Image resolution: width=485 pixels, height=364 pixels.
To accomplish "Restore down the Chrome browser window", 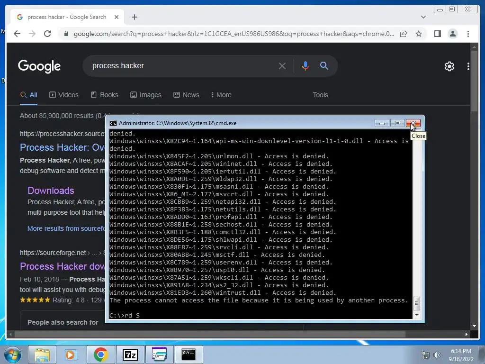I will pyautogui.click(x=452, y=9).
